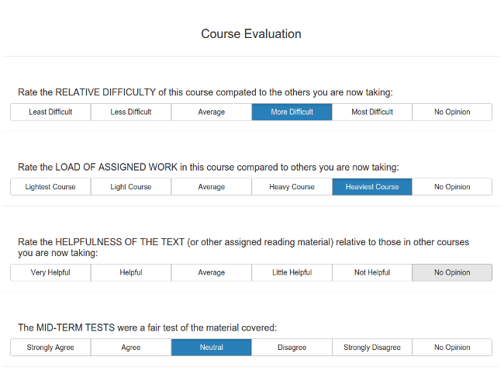The image size is (504, 388).
Task: Choose Less Difficult difficulty rating
Action: (131, 112)
